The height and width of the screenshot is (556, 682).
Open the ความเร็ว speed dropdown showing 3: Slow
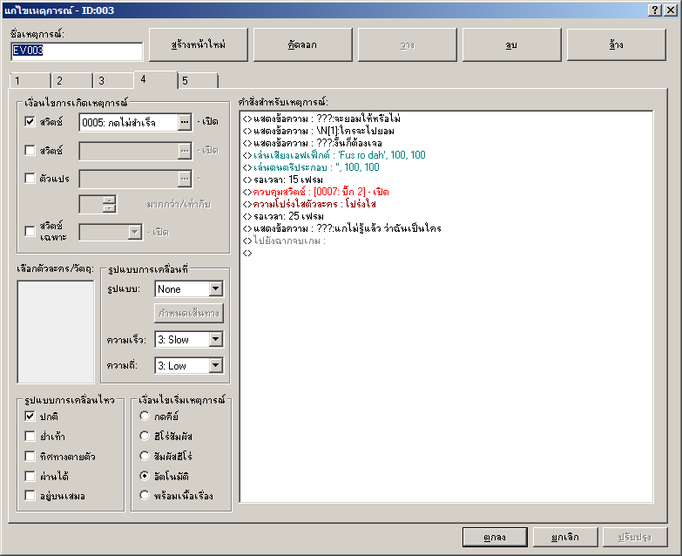216,339
